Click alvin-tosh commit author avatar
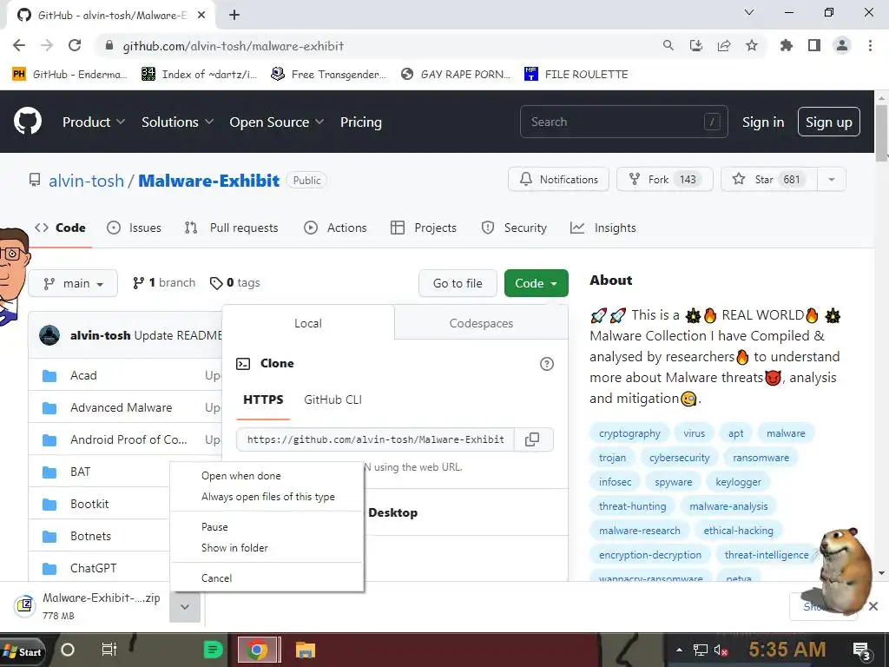The height and width of the screenshot is (667, 889). [x=49, y=335]
